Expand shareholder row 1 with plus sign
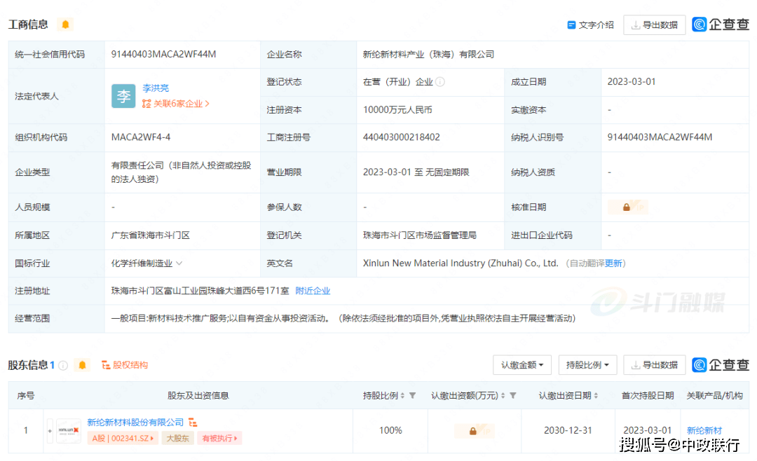Image resolution: width=757 pixels, height=461 pixels. click(50, 431)
